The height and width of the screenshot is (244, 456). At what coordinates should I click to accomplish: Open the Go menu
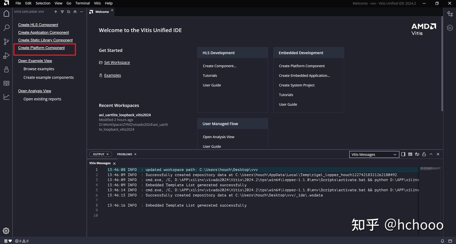point(69,3)
